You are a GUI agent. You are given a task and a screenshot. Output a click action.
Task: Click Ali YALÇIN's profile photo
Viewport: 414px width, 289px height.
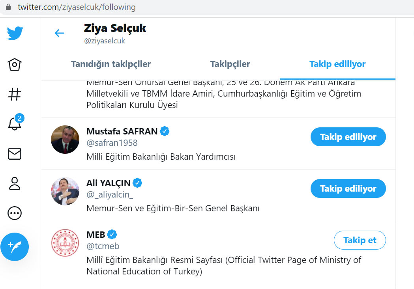coord(65,191)
